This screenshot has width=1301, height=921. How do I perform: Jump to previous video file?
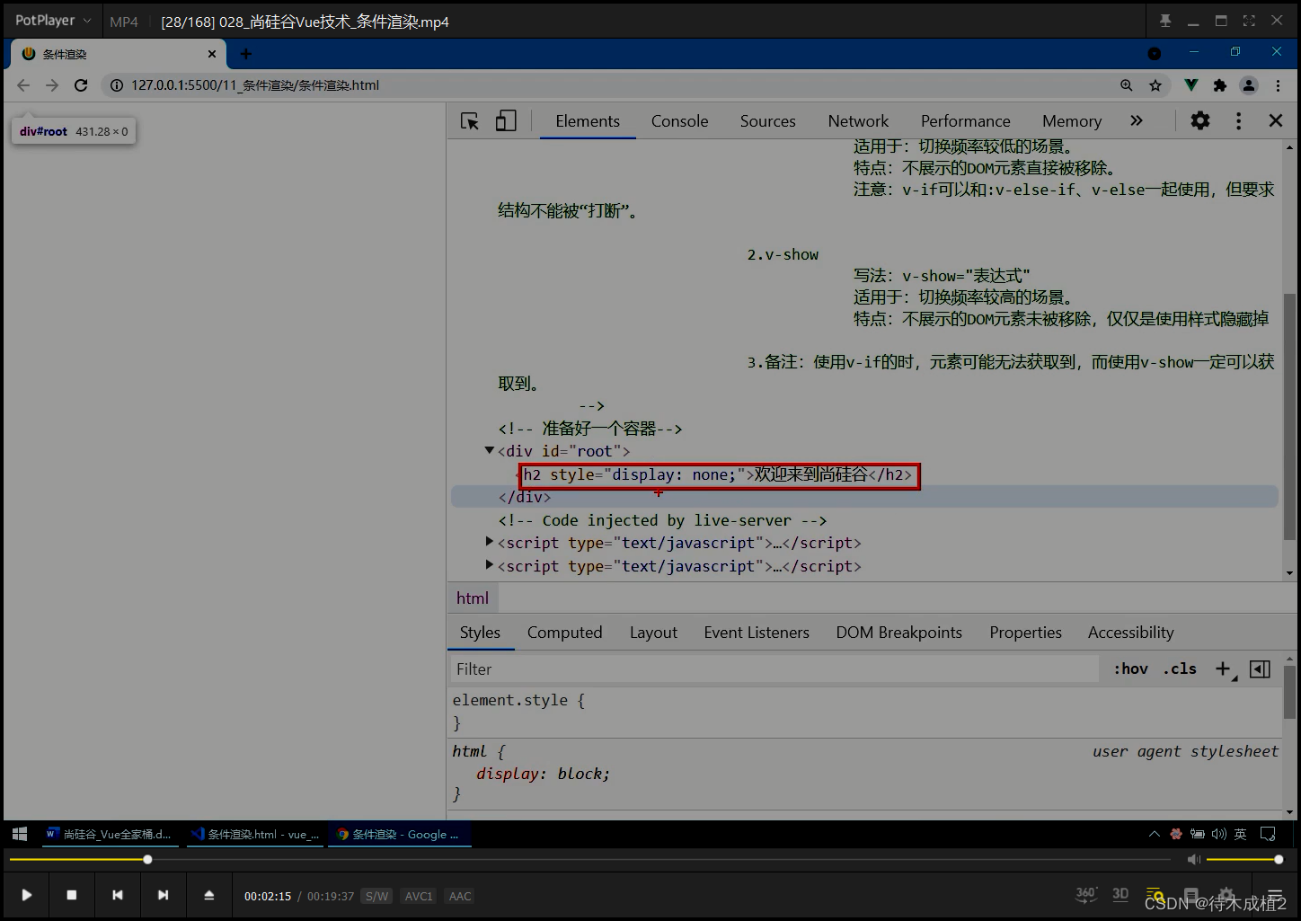point(118,895)
